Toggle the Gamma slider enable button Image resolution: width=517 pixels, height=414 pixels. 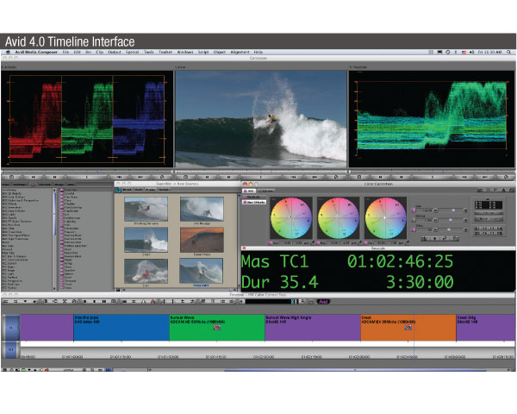(414, 220)
